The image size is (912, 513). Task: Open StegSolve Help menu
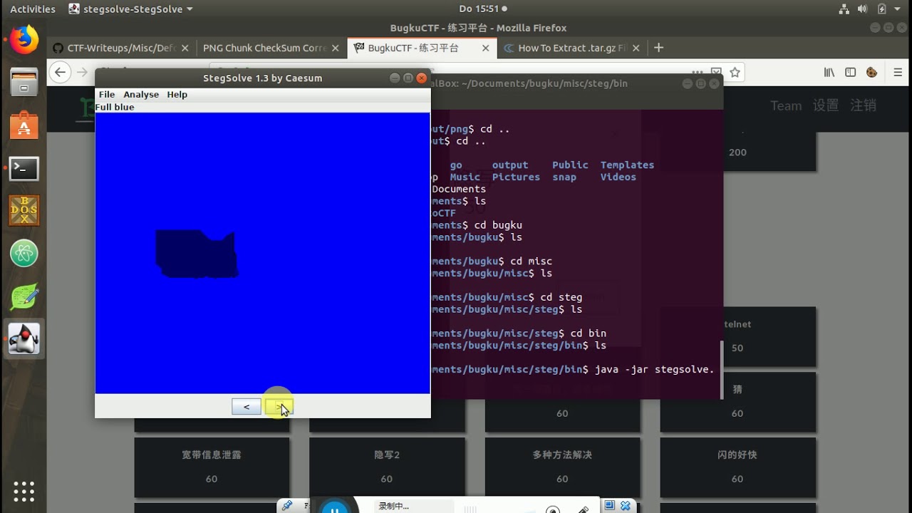177,94
